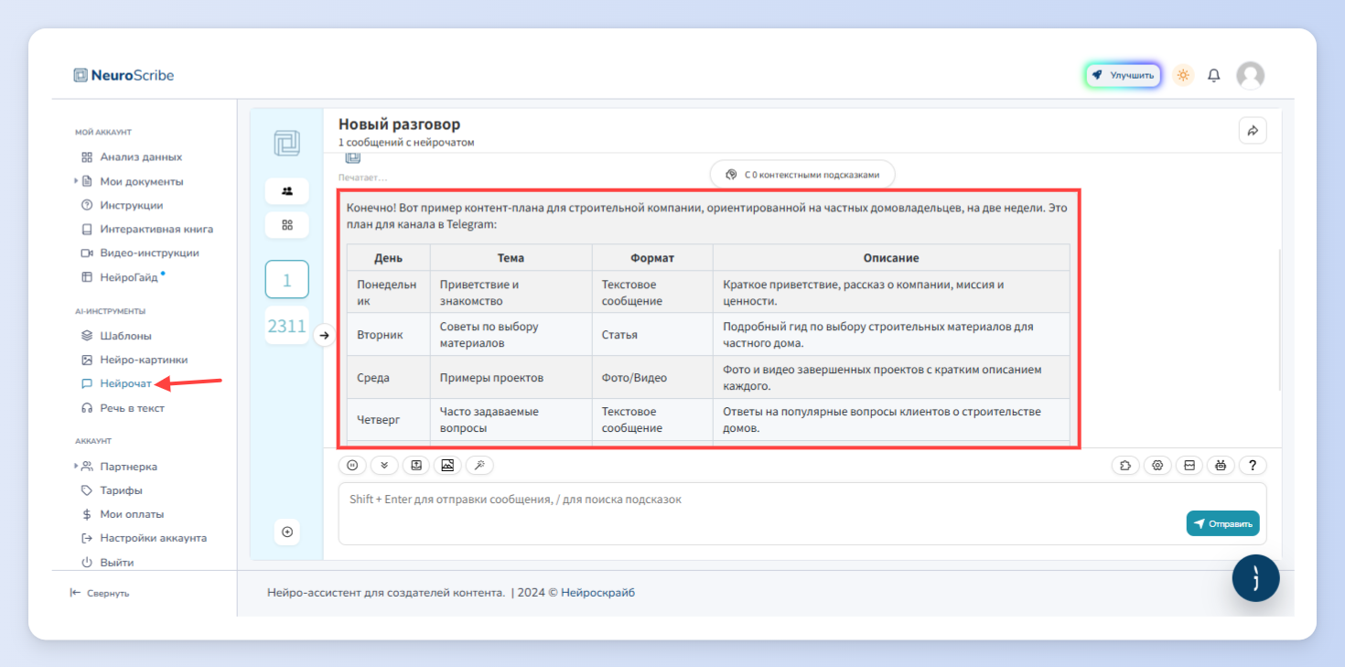Viewport: 1345px width, 667px height.
Task: Click the pause generation icon below the chat
Action: pos(352,465)
